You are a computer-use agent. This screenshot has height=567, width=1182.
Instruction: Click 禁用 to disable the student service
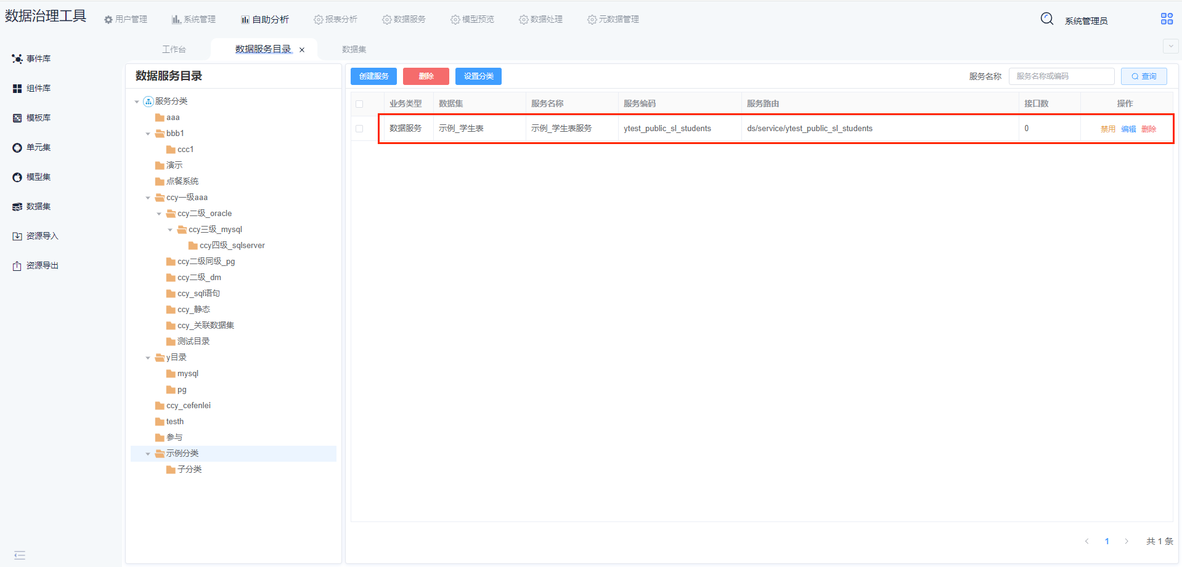1107,129
